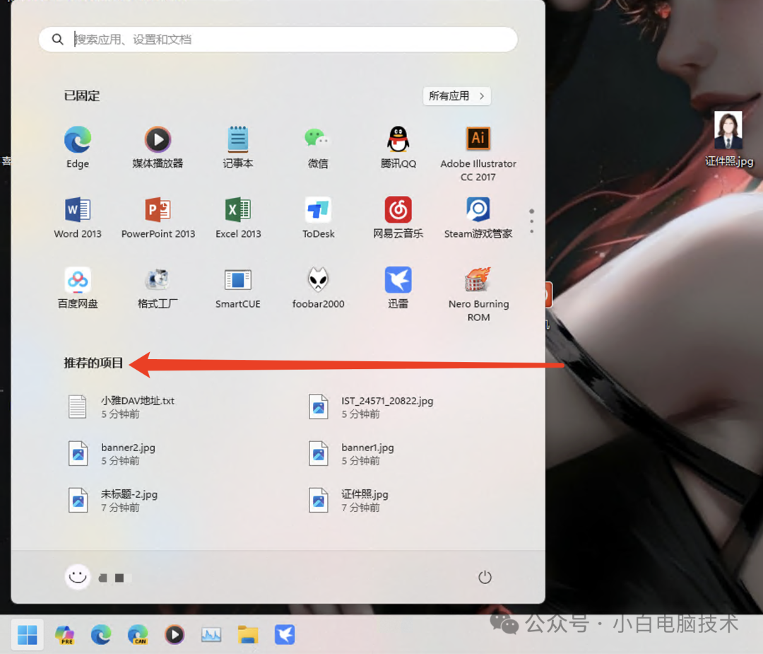Open 腾讯QQ penguin icon
Viewport: 763px width, 654px height.
click(398, 147)
